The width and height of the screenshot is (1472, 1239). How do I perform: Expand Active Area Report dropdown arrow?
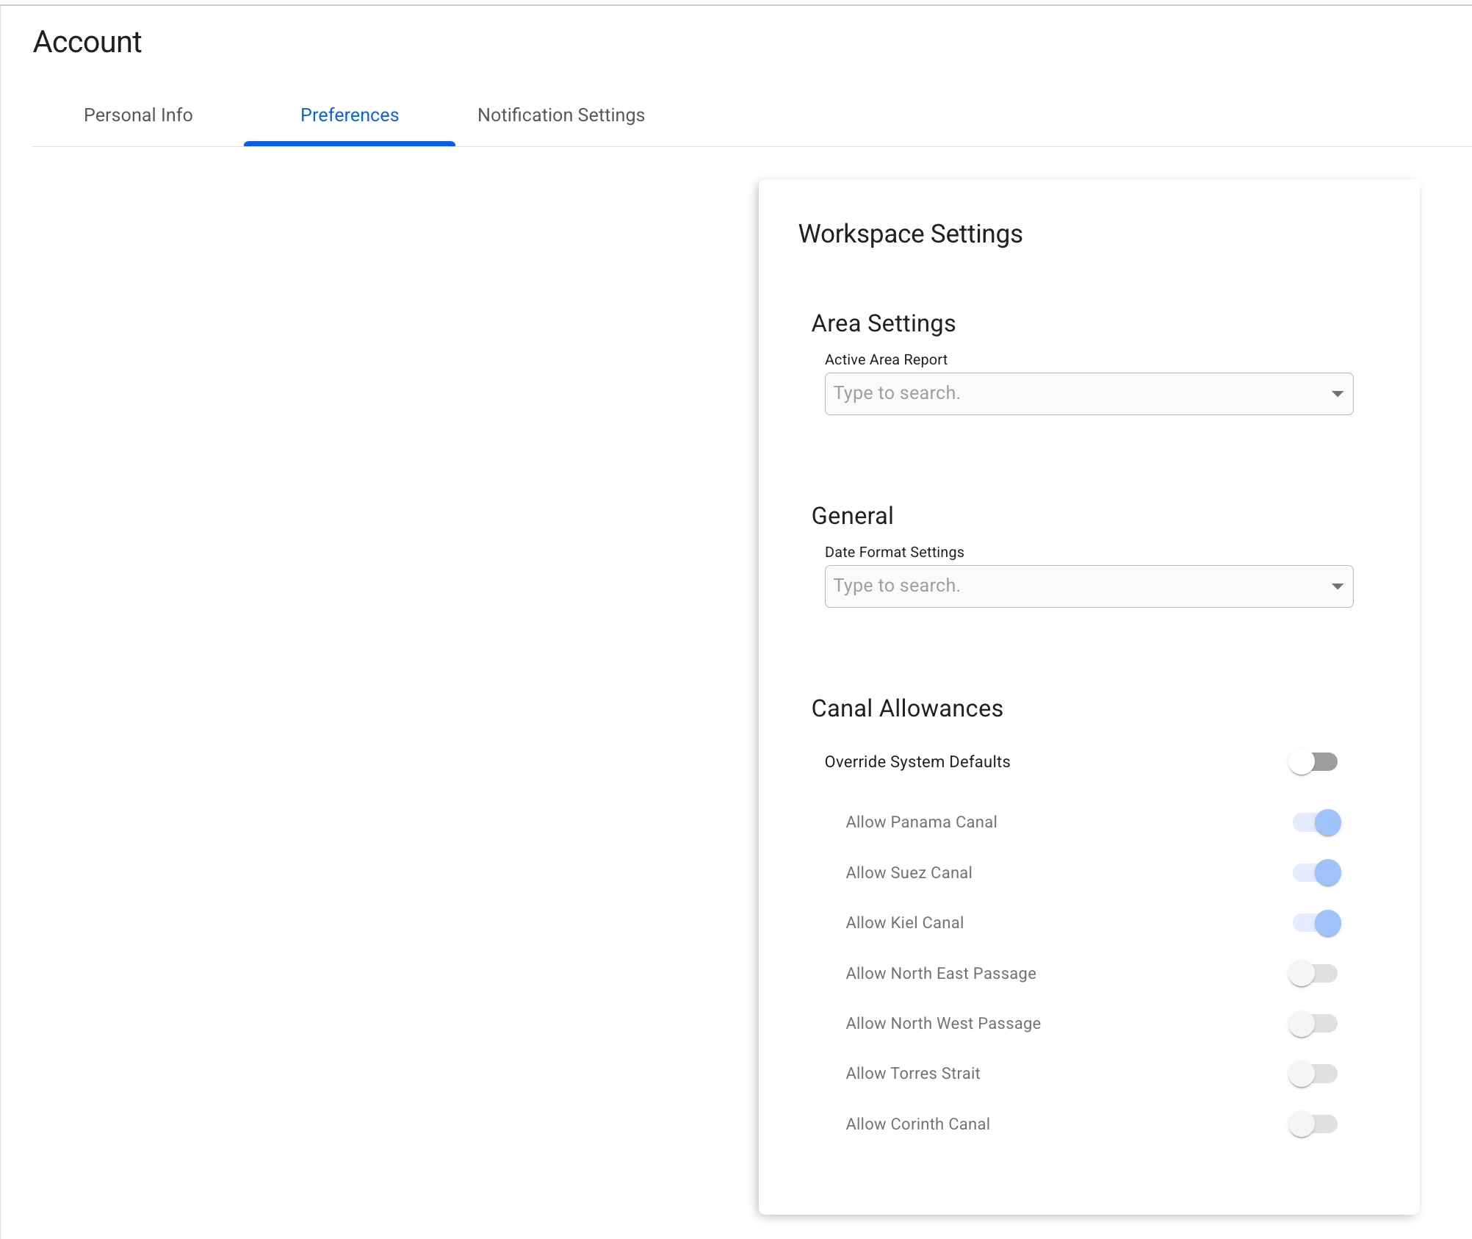pos(1337,394)
